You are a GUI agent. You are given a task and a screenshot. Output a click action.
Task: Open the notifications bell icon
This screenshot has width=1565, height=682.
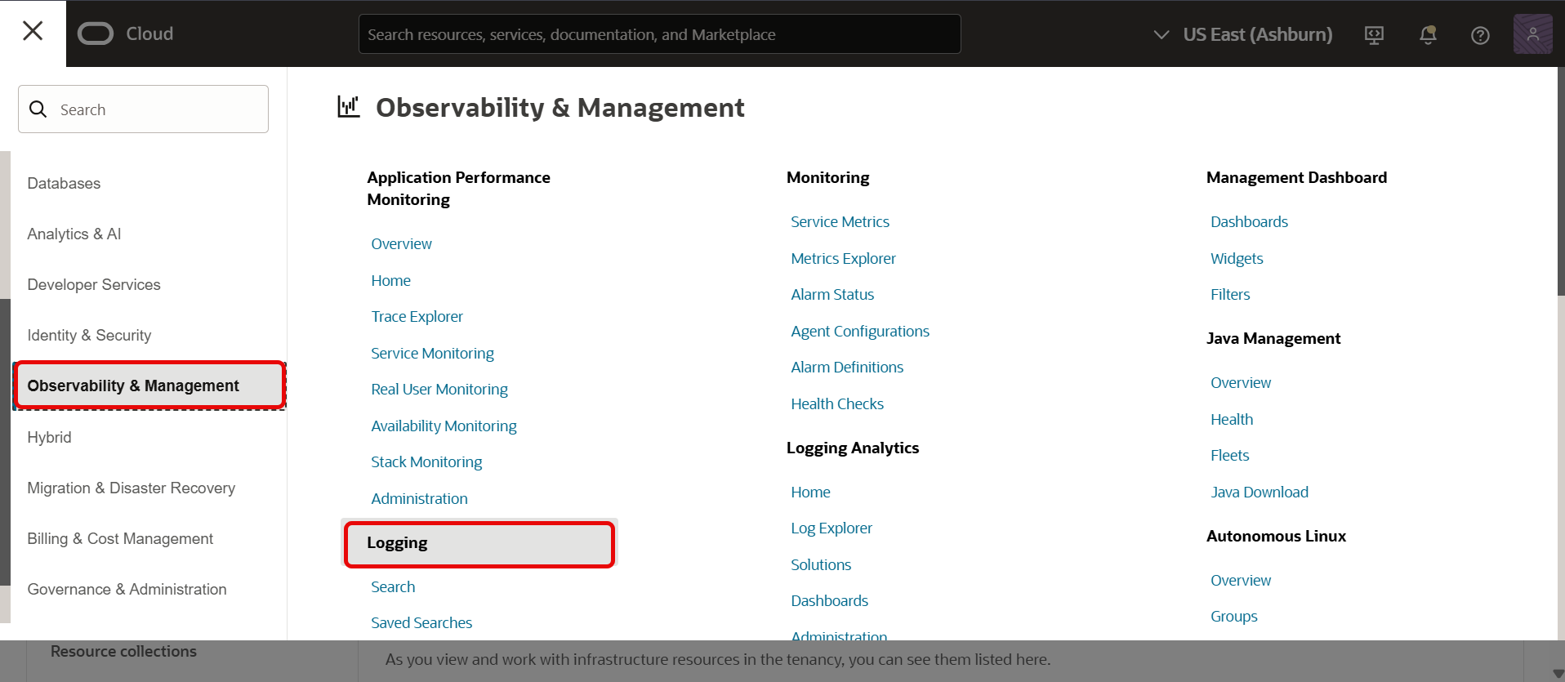[x=1428, y=35]
